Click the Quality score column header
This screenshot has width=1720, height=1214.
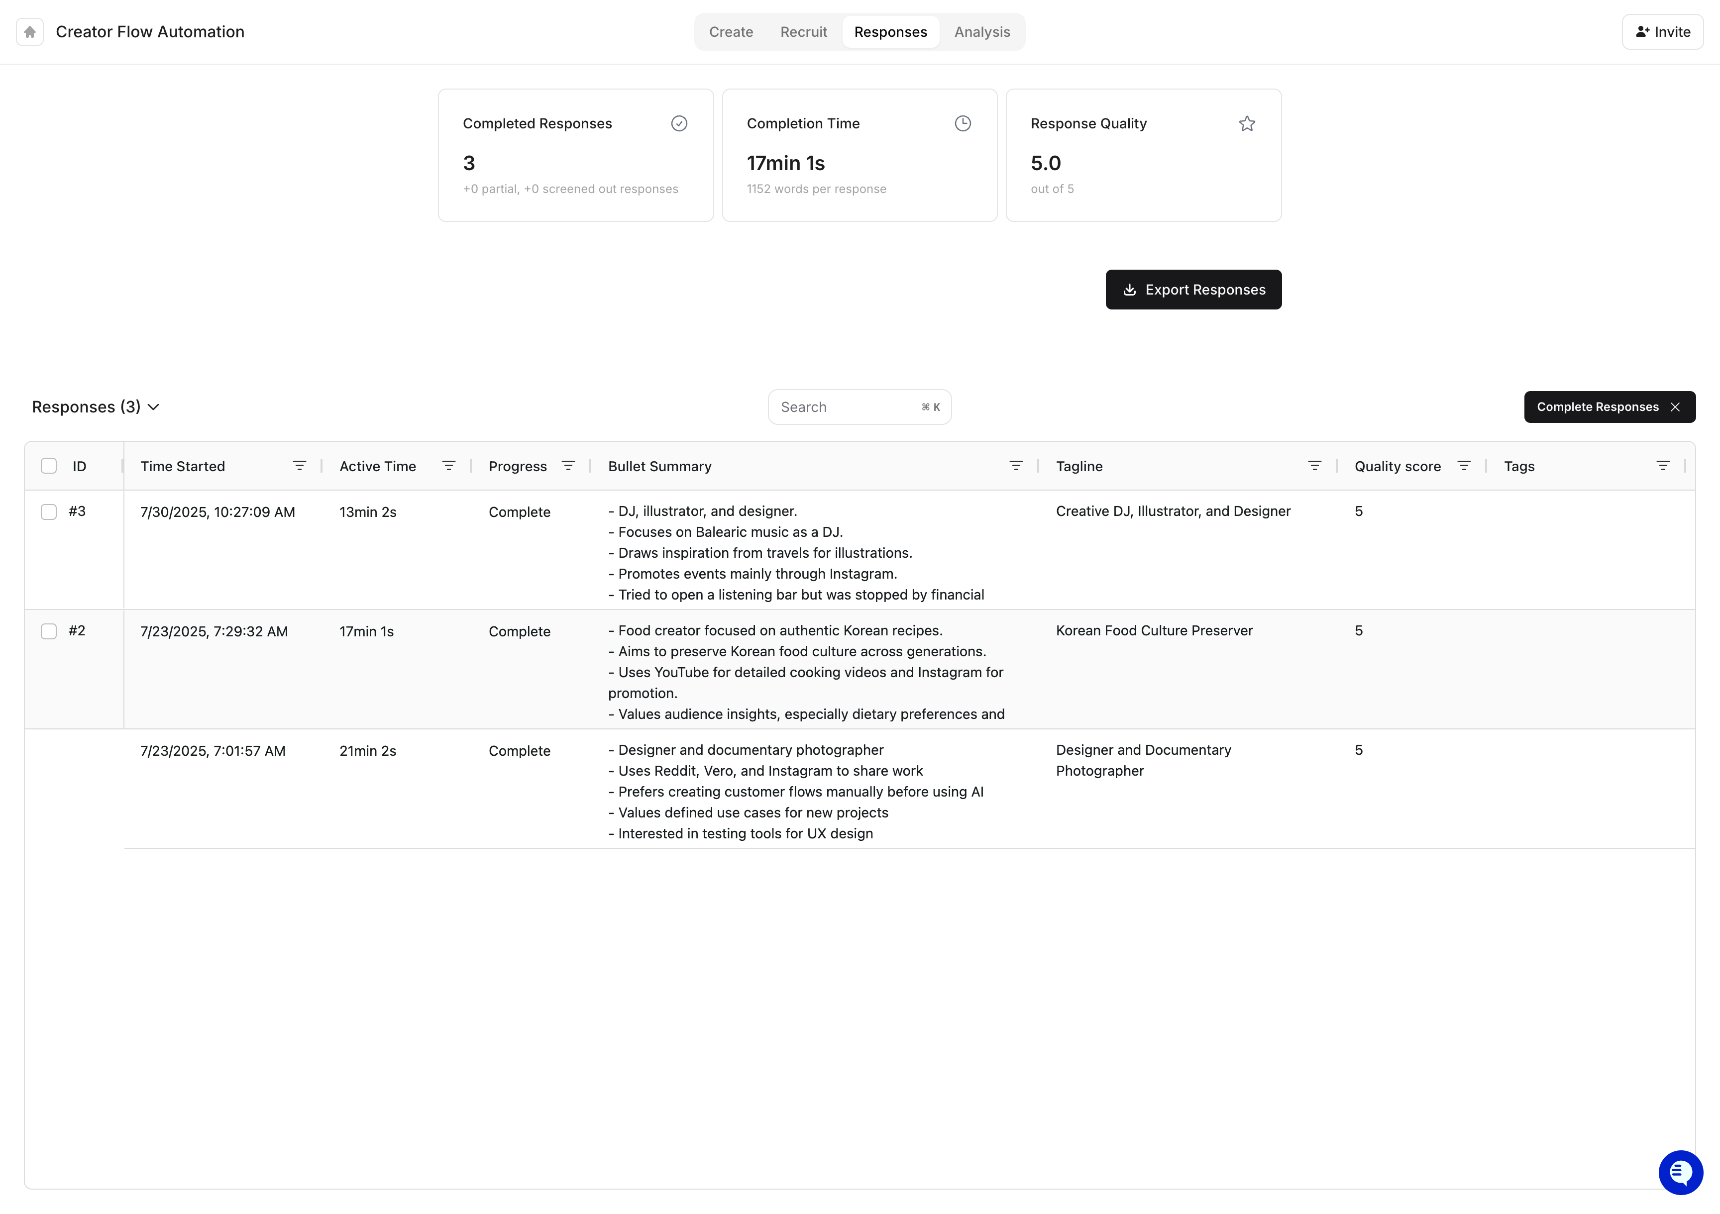pos(1397,466)
